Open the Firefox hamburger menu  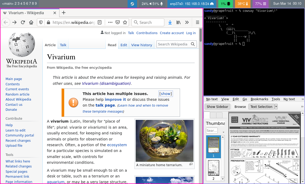tap(197, 22)
